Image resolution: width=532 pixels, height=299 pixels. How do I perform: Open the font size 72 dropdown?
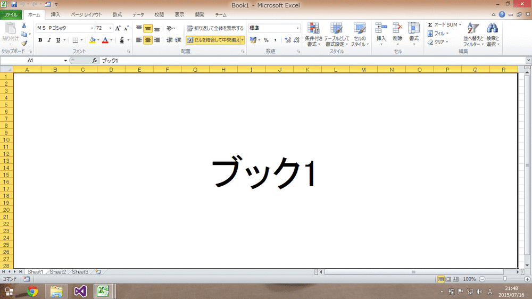point(110,28)
